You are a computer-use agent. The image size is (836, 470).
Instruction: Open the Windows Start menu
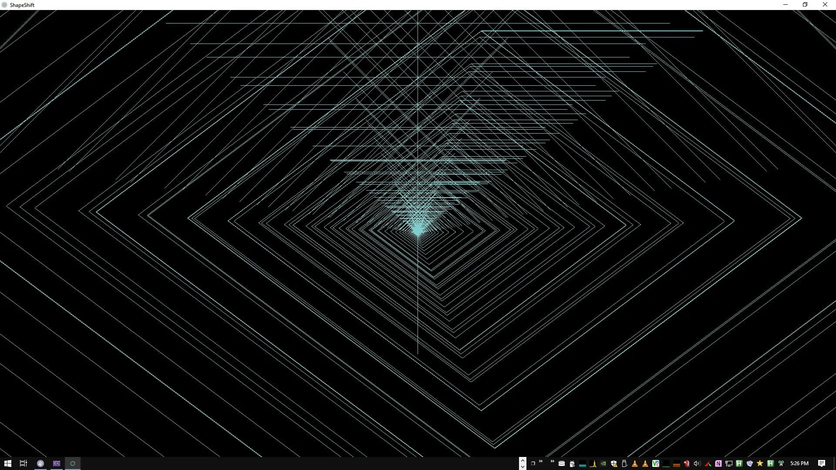[x=7, y=463]
